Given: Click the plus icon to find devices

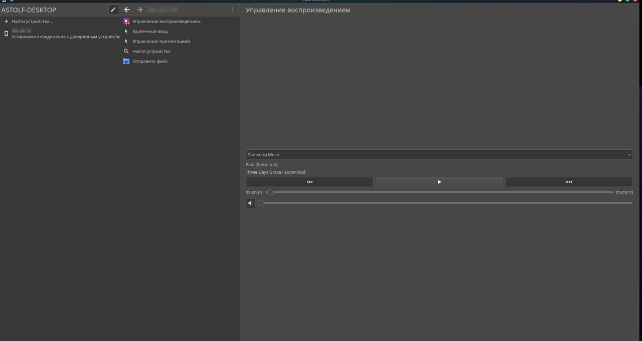Looking at the screenshot, I should coord(6,22).
